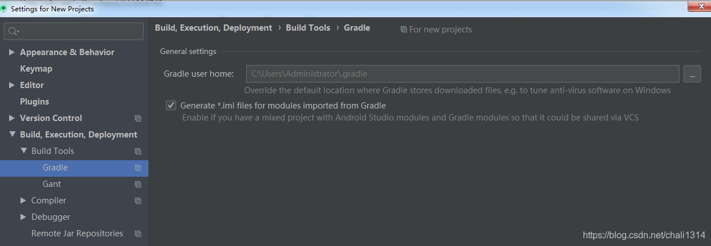Select Gradle in the settings tree

point(74,168)
